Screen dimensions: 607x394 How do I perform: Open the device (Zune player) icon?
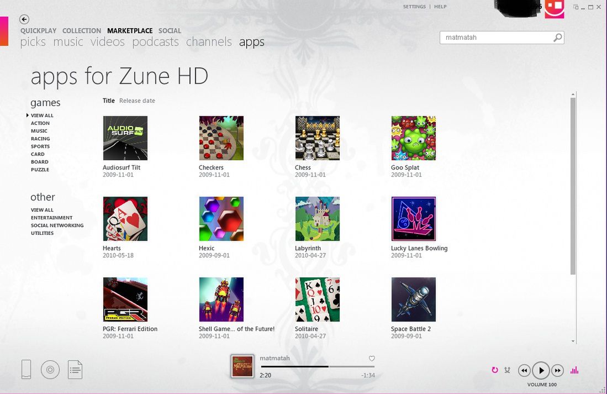27,369
